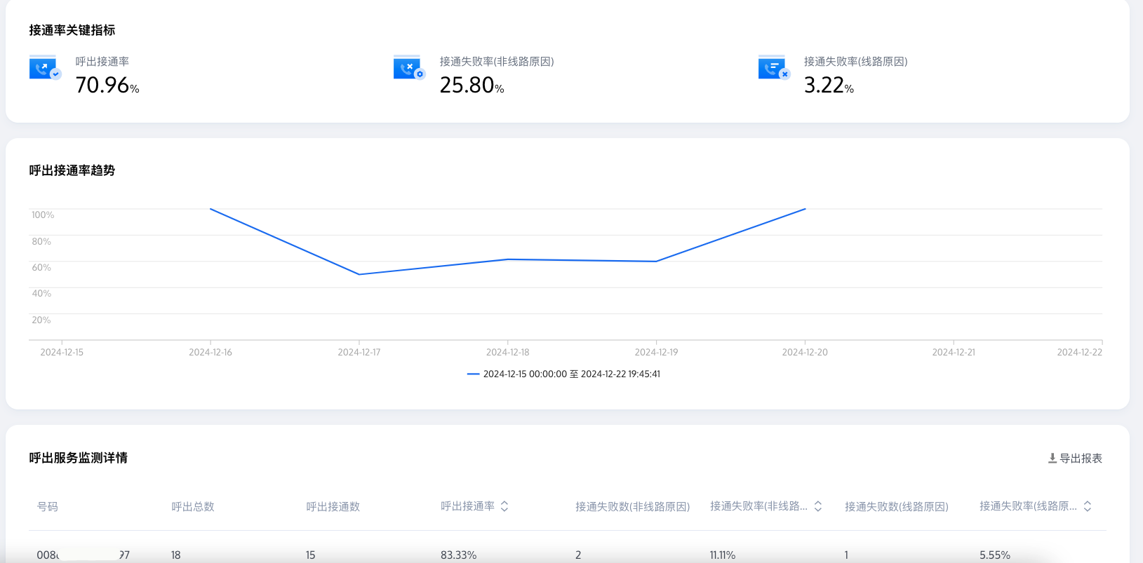Toggle the date range legend series
Viewport: 1143px width, 563px height.
(x=563, y=374)
